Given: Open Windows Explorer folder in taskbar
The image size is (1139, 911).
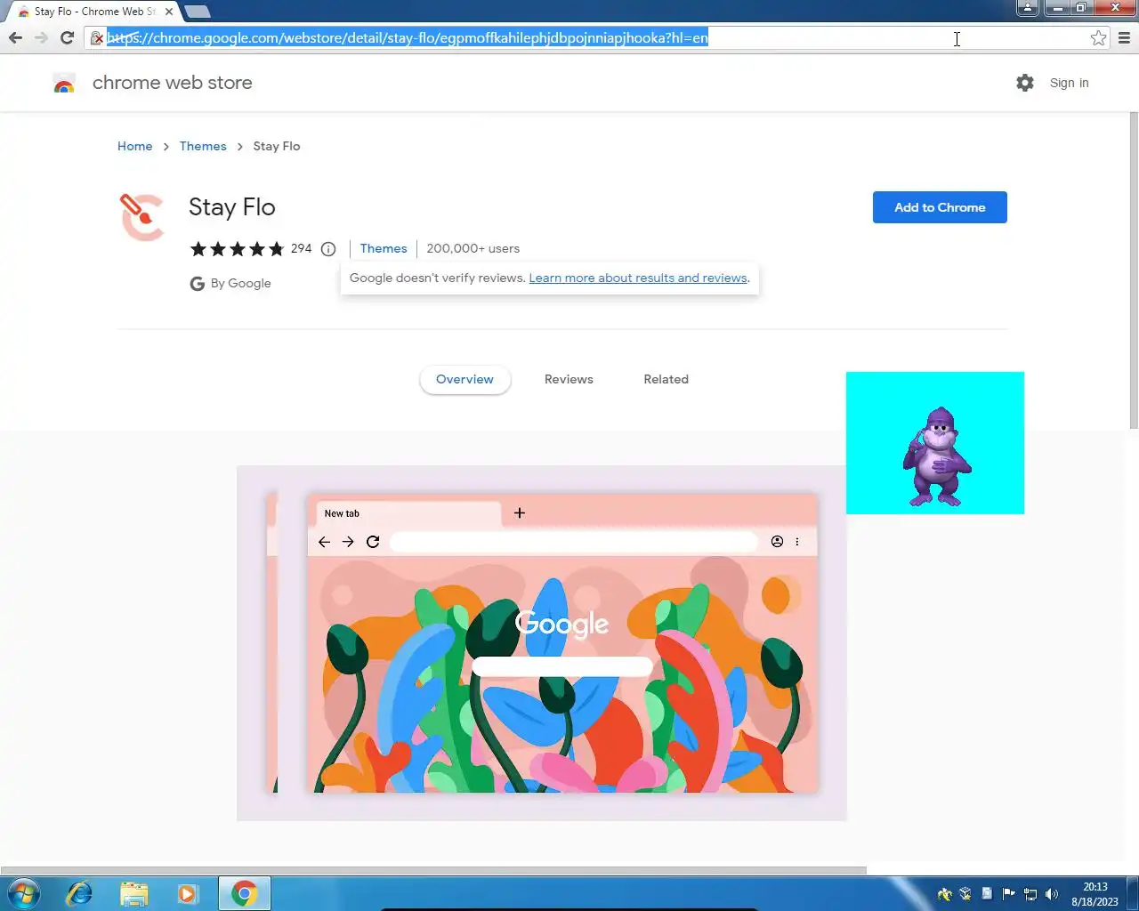Looking at the screenshot, I should tap(133, 893).
